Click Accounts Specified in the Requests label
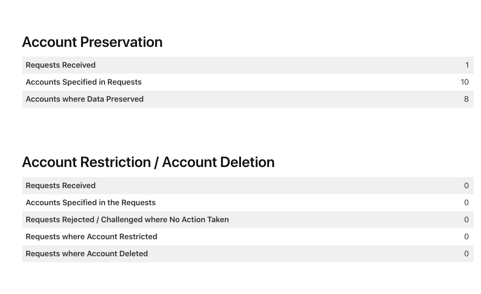Screen dimensions: 481x294 click(90, 202)
